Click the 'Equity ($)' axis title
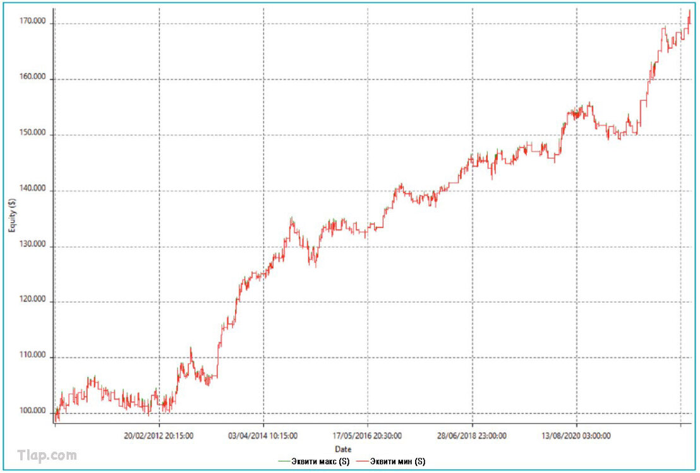This screenshot has width=700, height=473. [x=12, y=215]
